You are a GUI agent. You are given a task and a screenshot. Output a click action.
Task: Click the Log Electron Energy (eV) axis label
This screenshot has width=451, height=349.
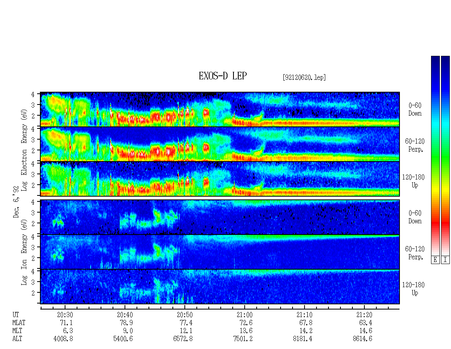pyautogui.click(x=24, y=150)
